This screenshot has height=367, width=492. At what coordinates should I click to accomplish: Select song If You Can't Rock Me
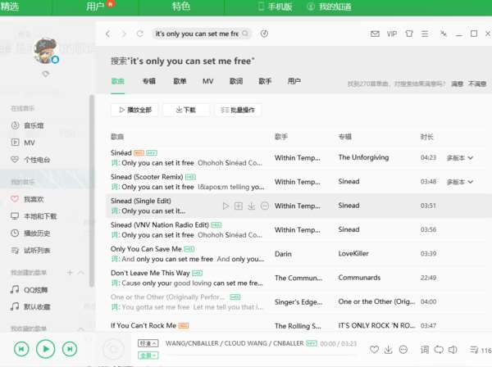click(143, 325)
